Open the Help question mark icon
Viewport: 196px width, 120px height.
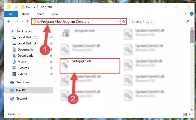(191, 14)
